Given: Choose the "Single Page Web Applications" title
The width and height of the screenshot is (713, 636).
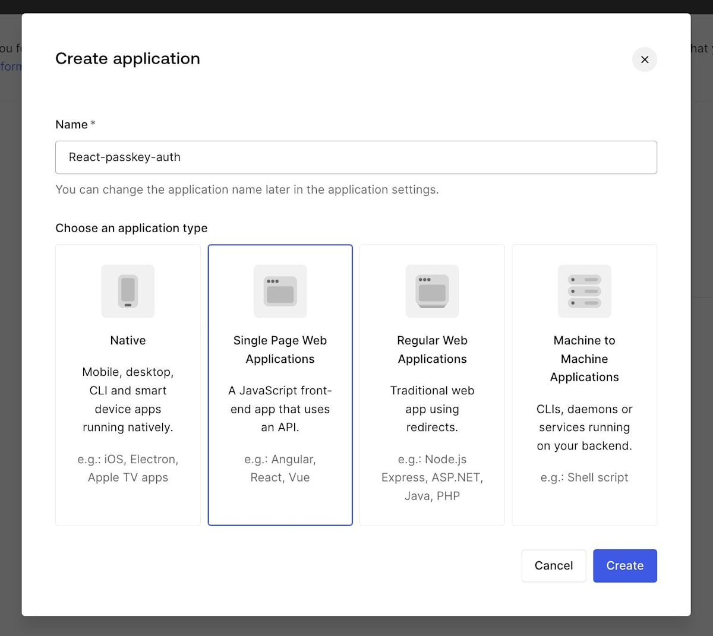Looking at the screenshot, I should pos(280,349).
